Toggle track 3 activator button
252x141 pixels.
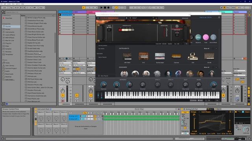click(x=91, y=96)
